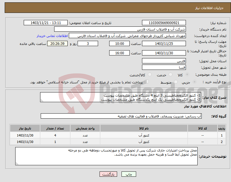
Task: Select the جزیی purchase type radio
Action: [194, 82]
